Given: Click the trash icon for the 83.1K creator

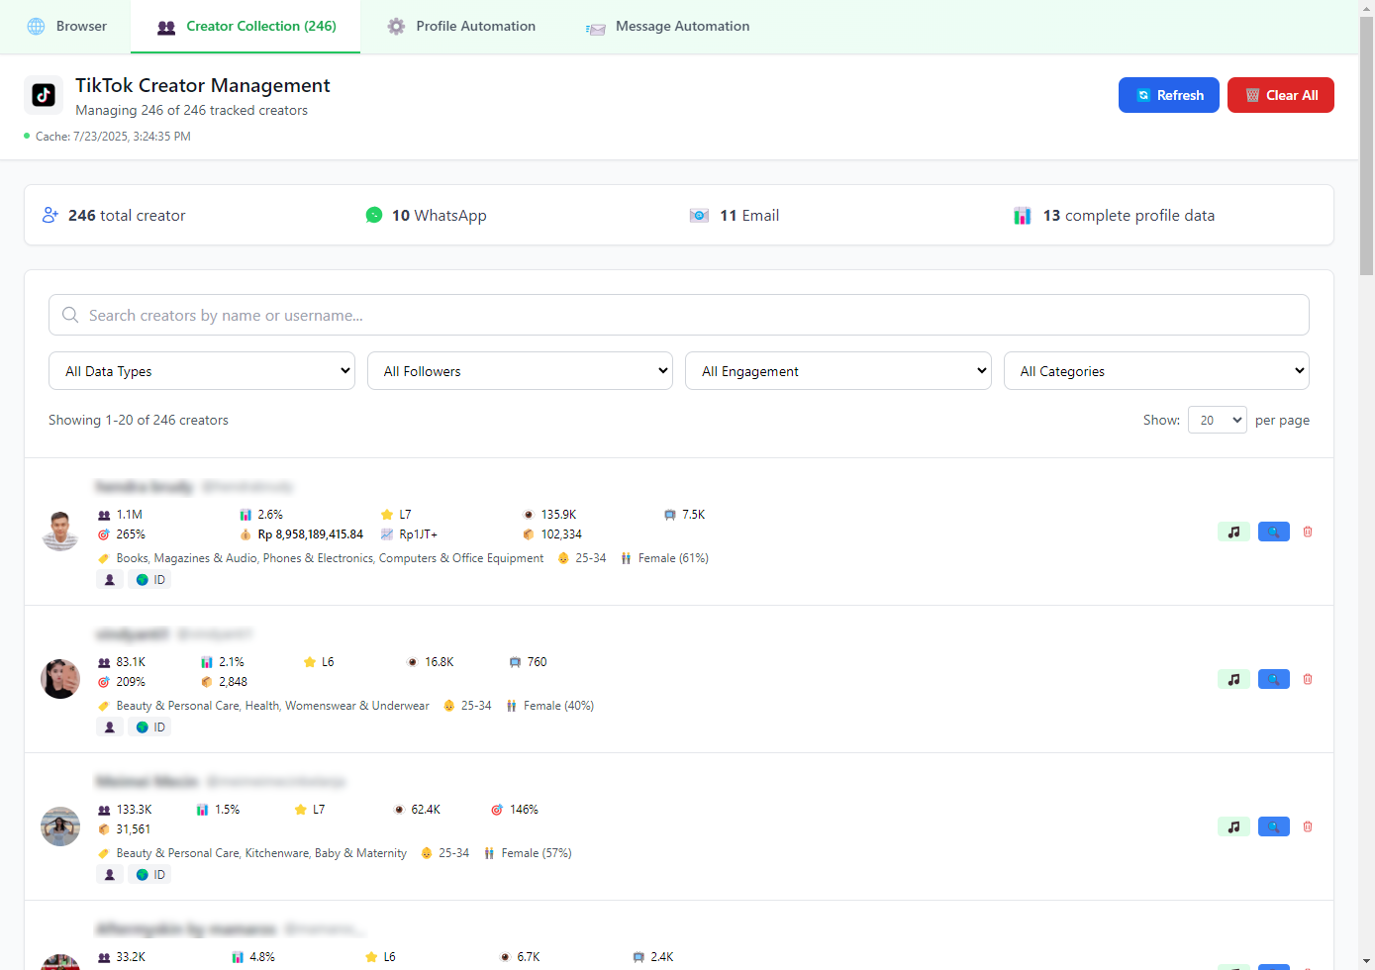Looking at the screenshot, I should click(1308, 679).
